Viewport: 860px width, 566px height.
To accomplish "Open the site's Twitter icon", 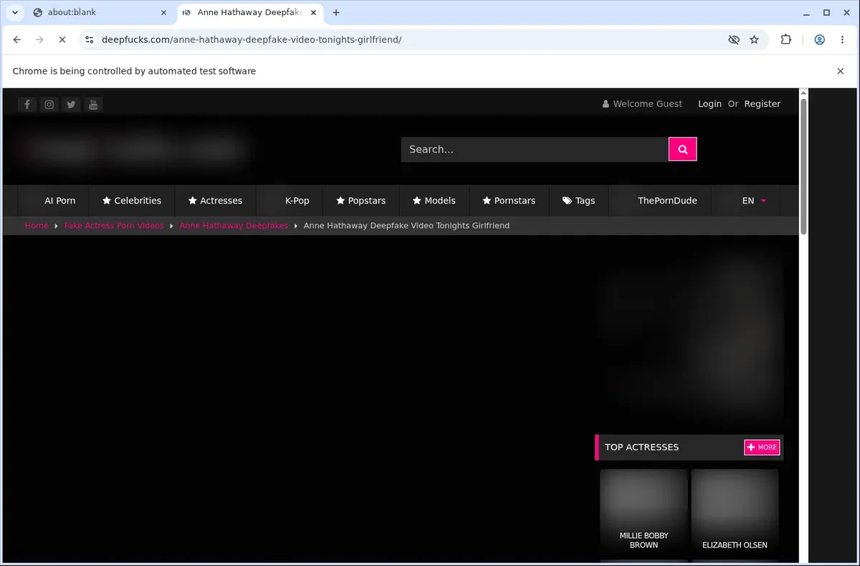I will tap(71, 105).
